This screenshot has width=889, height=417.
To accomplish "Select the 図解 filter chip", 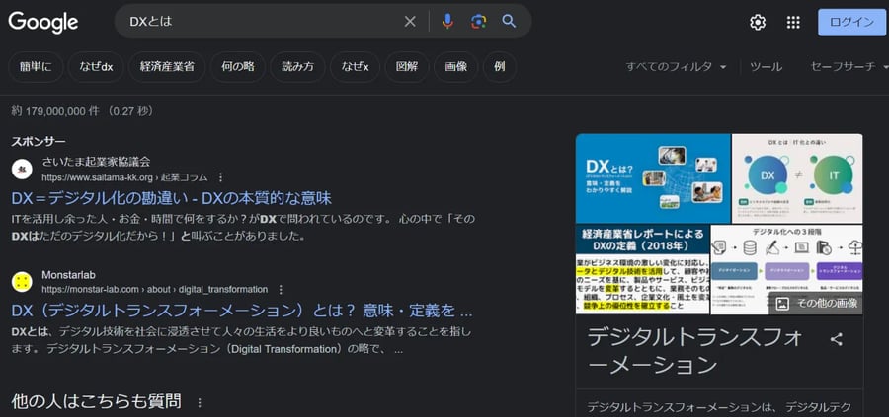I will coord(407,67).
